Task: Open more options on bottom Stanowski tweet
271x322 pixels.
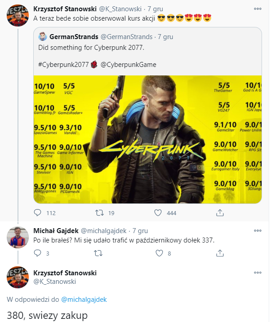Action: 258,273
